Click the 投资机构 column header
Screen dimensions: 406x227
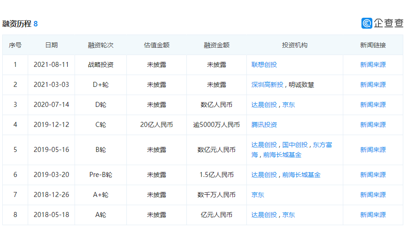coord(295,45)
